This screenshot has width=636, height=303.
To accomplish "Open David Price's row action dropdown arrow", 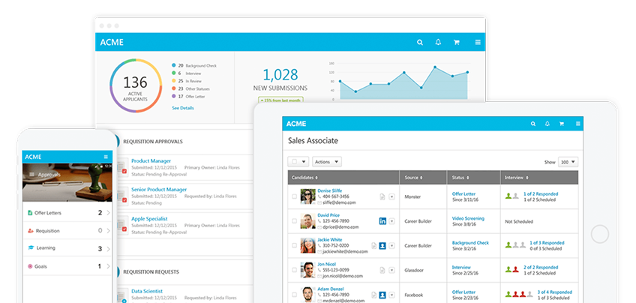I will (x=391, y=221).
